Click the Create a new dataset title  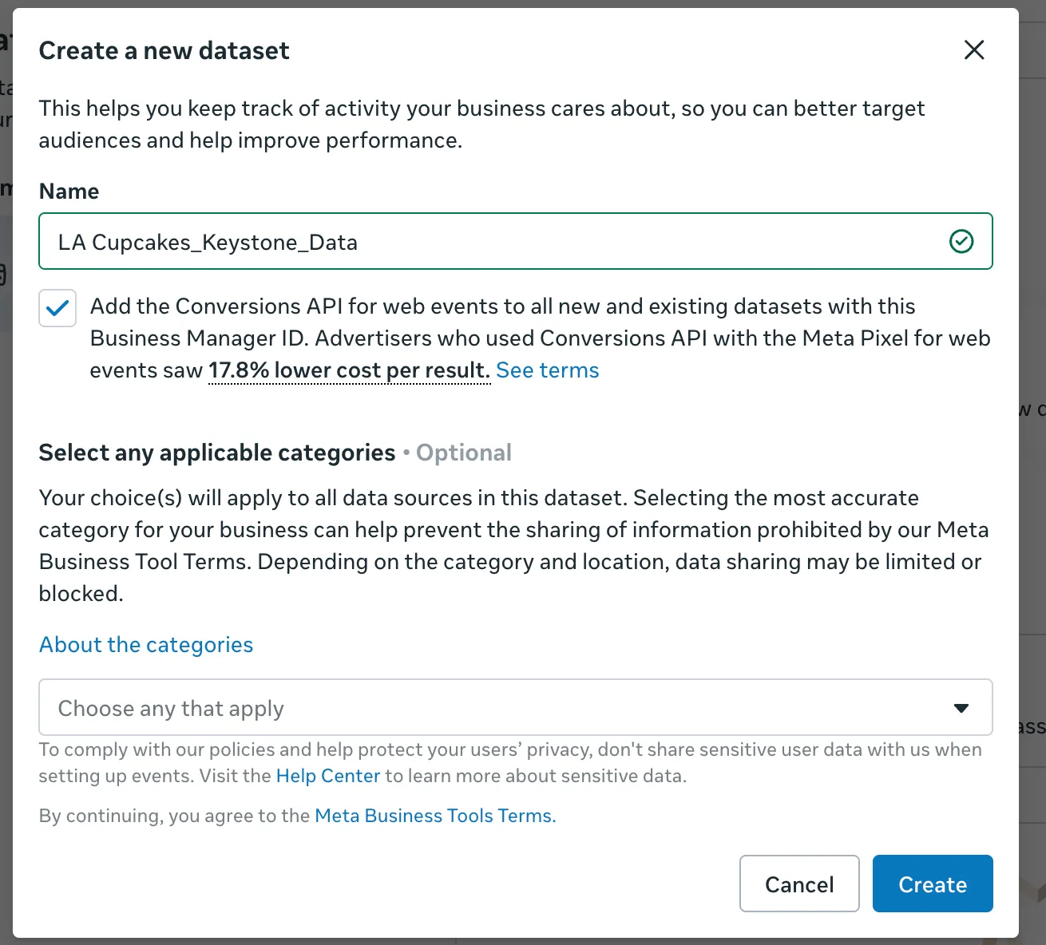(x=164, y=51)
